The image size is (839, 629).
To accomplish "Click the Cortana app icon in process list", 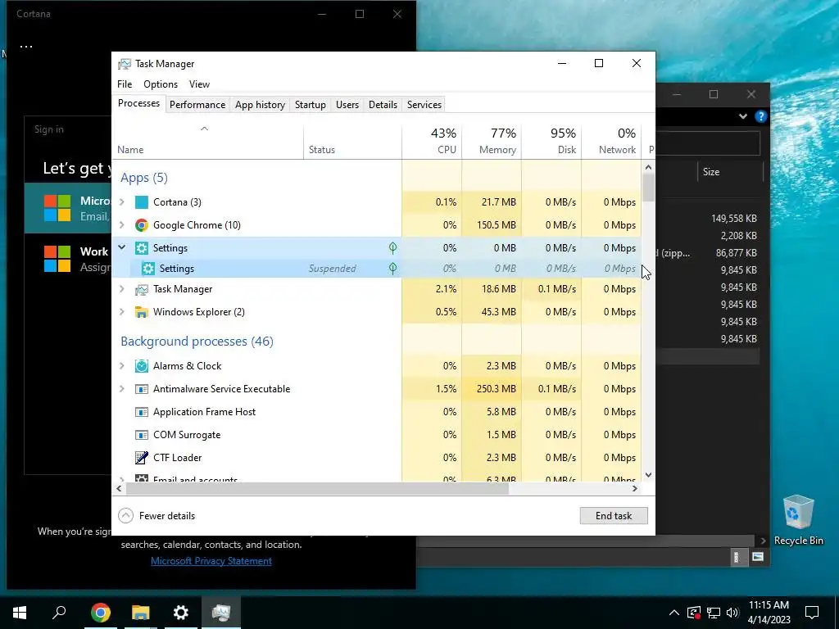I will click(x=141, y=202).
